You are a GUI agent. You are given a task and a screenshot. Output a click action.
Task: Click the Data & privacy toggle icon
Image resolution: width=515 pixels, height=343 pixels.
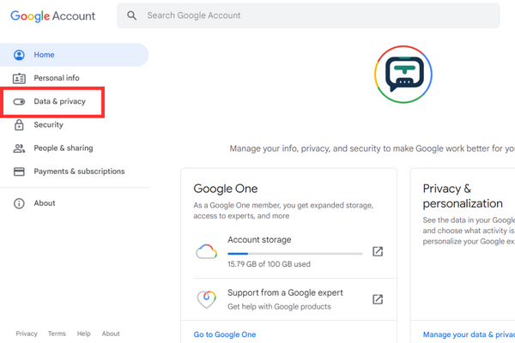[x=19, y=101]
